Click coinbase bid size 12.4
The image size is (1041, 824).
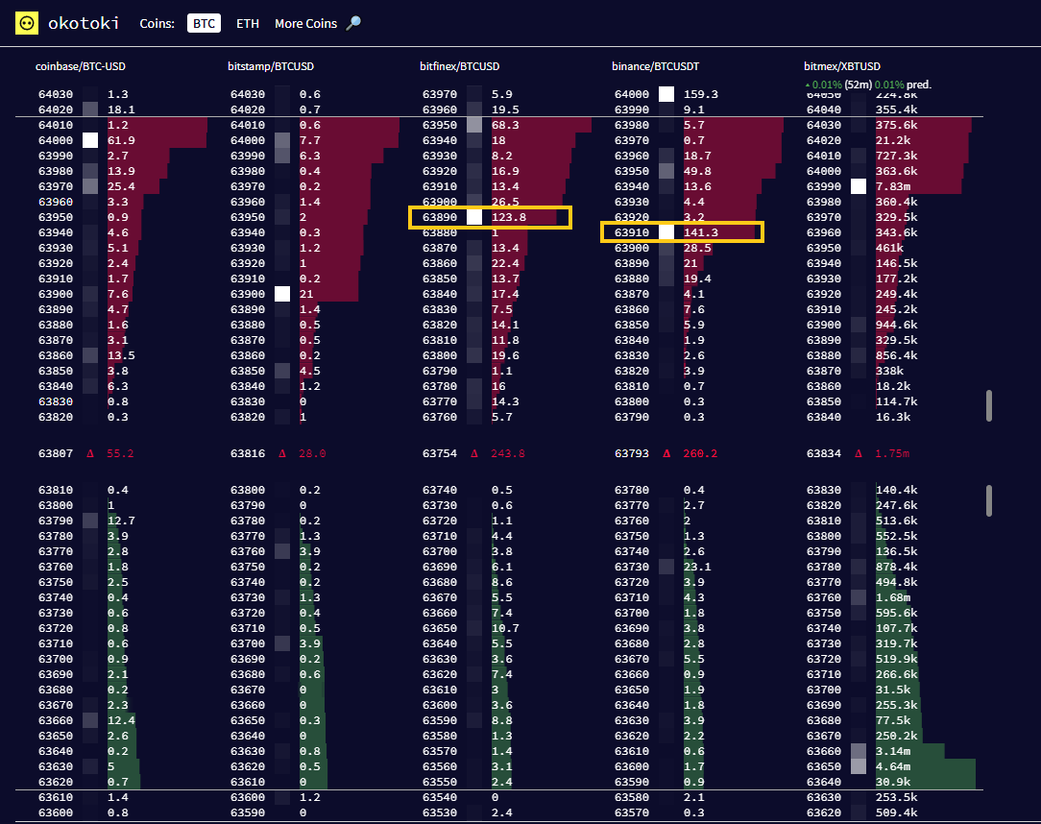tap(122, 720)
